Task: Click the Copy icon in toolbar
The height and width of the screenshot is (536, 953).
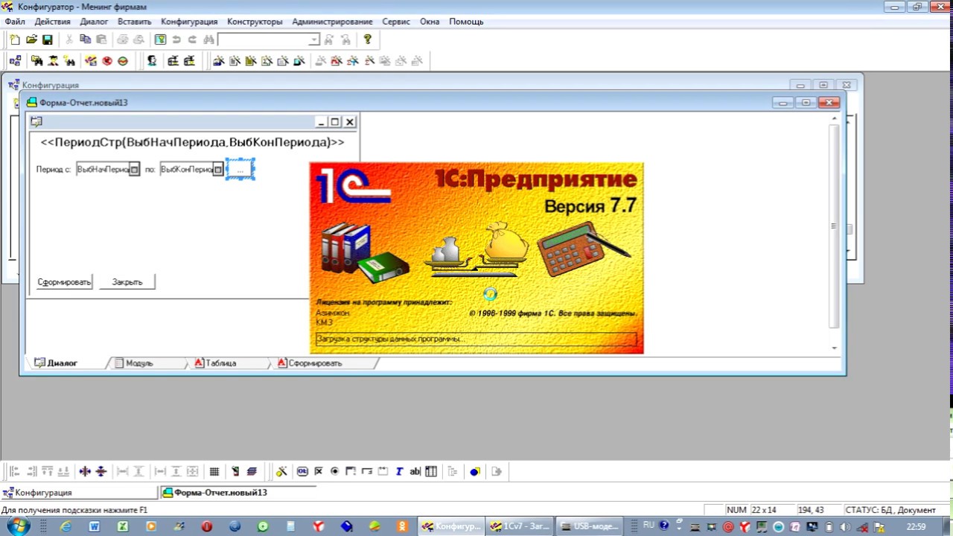Action: [x=85, y=39]
